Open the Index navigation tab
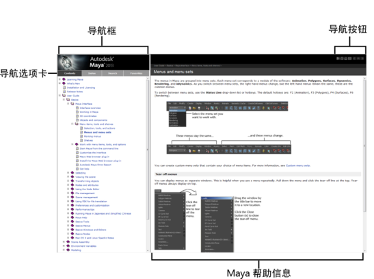The height and width of the screenshot is (279, 374). pyautogui.click(x=92, y=73)
